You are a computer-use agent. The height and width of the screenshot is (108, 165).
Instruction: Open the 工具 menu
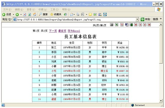[x=54, y=10]
